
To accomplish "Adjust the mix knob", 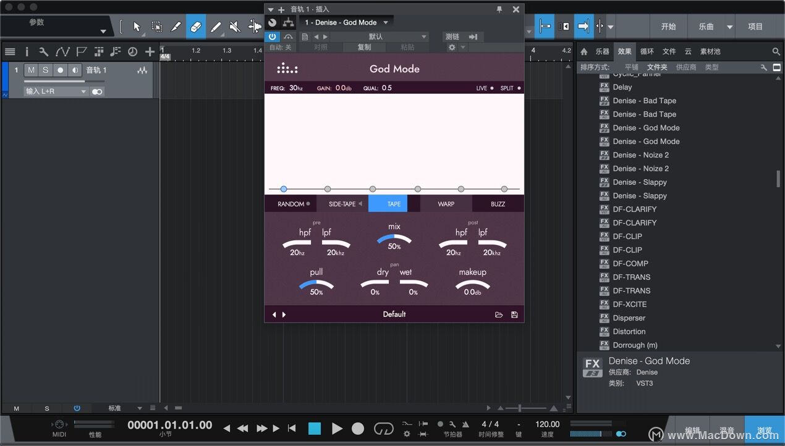I will [x=394, y=239].
